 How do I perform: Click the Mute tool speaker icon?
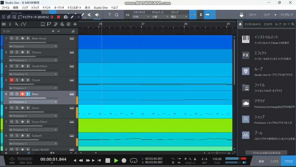[x=89, y=15]
